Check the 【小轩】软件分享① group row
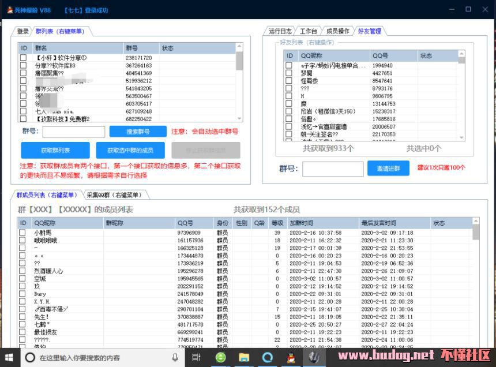Screen dimensions: 496x367 pos(23,58)
